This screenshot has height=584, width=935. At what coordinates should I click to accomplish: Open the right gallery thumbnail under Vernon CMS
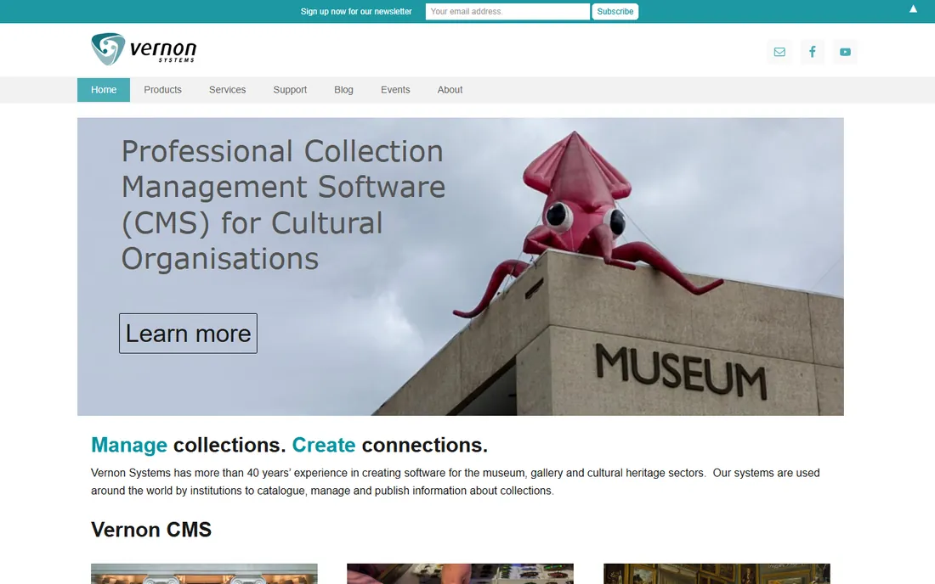pyautogui.click(x=717, y=574)
